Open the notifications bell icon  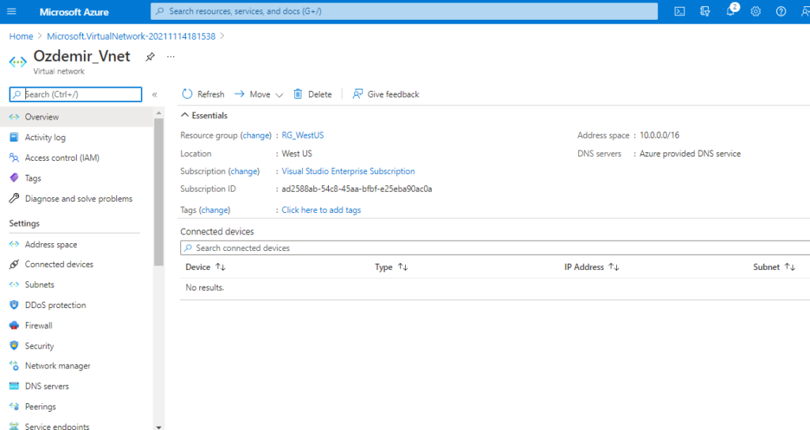click(731, 11)
